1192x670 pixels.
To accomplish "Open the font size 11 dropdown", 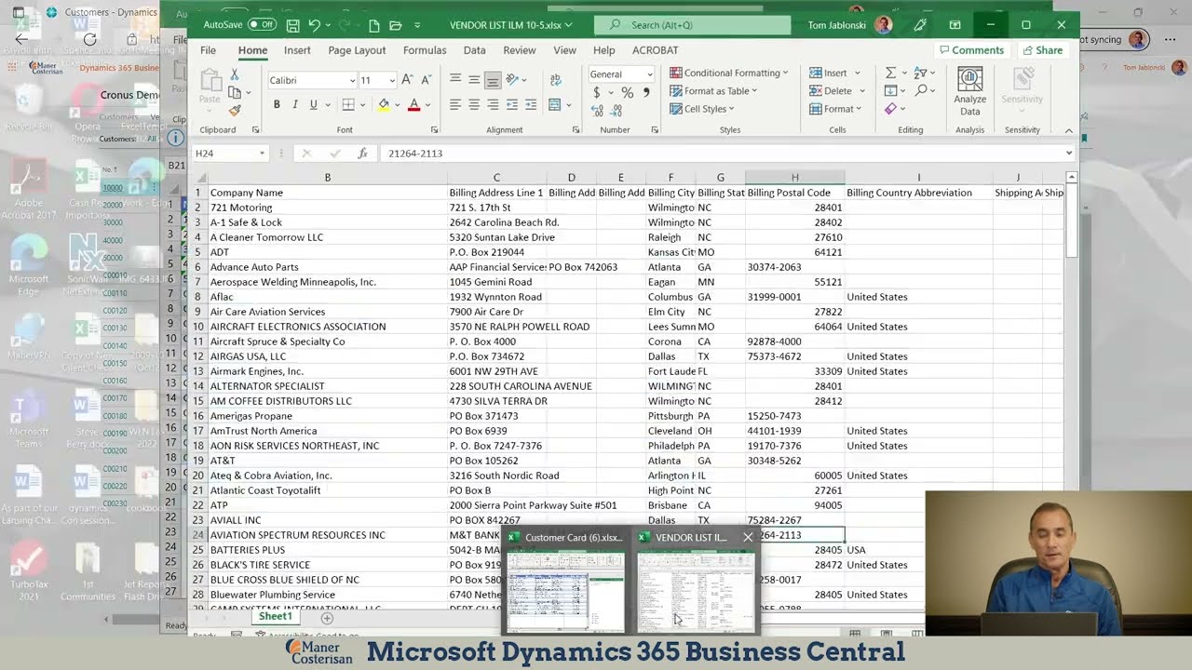I will [x=392, y=81].
